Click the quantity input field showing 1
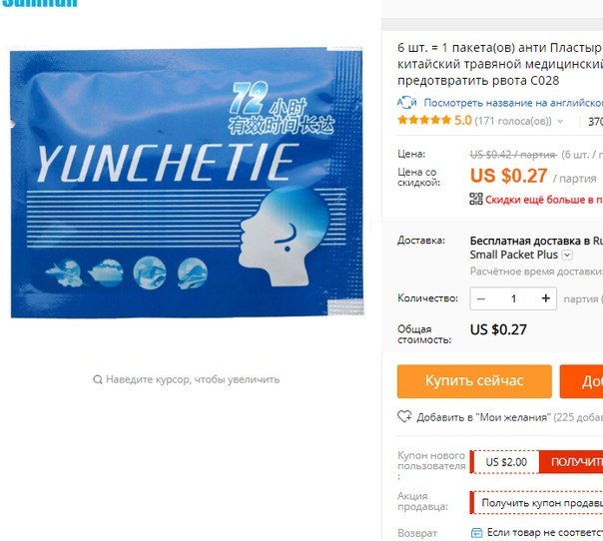The image size is (603, 541). click(x=513, y=298)
